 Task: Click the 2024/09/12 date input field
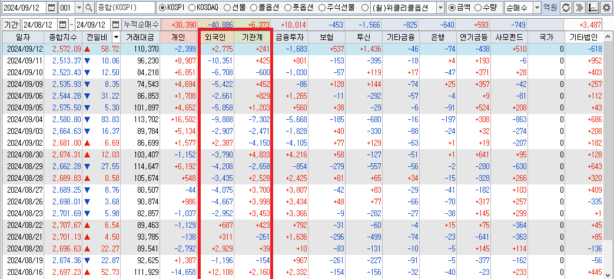point(24,8)
